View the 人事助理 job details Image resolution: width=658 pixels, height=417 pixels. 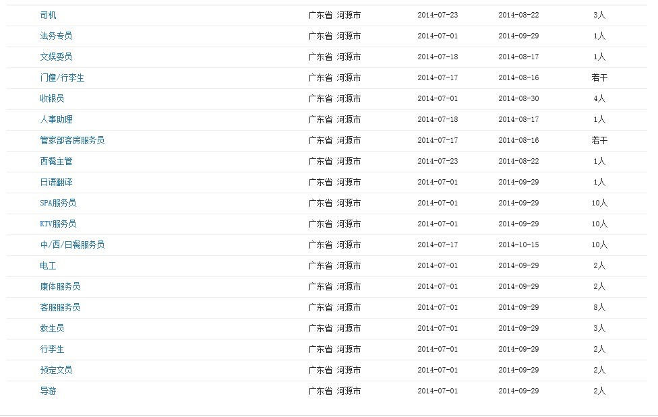click(x=56, y=119)
